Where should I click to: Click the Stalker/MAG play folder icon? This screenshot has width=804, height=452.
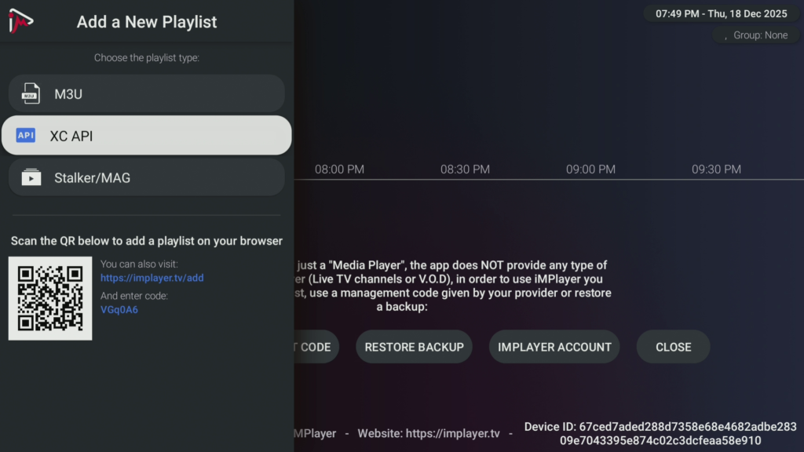31,177
